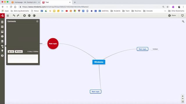Select the Subtopic node on the right
The width and height of the screenshot is (186, 104).
[155, 49]
